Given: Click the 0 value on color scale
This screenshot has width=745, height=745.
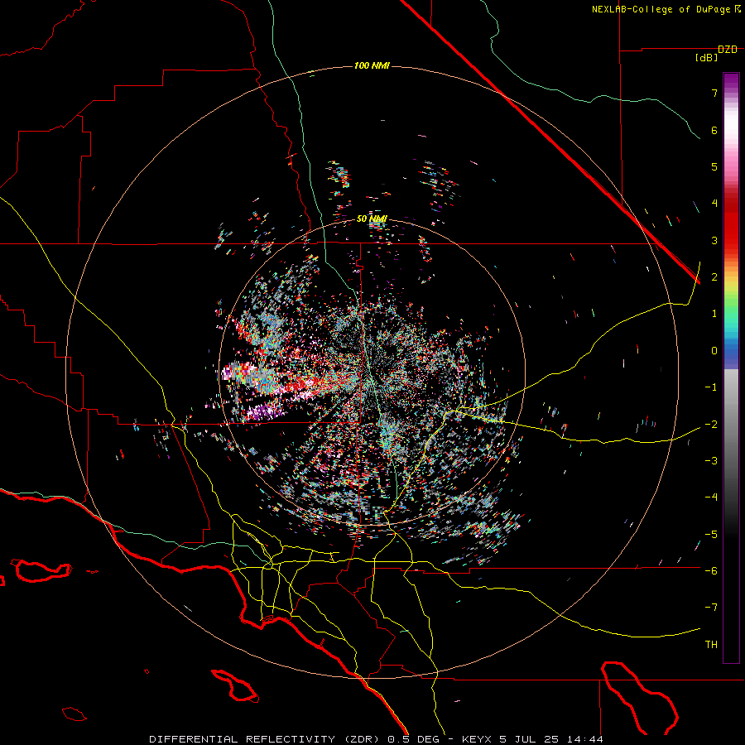Looking at the screenshot, I should pyautogui.click(x=714, y=351).
